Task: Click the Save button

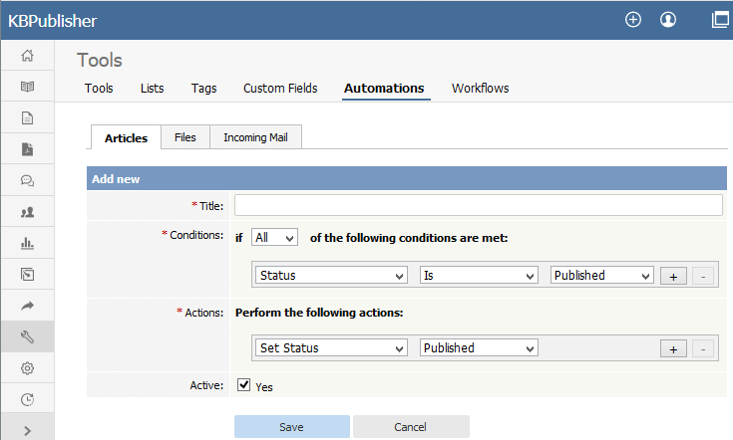Action: pos(292,427)
